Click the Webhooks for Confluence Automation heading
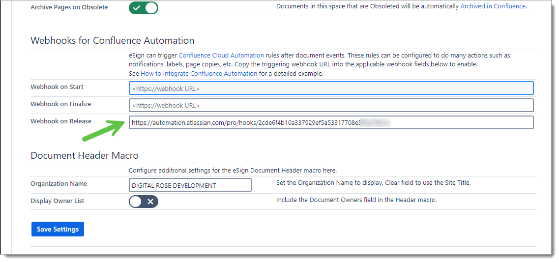Screen dimensions: 559x262 click(112, 40)
